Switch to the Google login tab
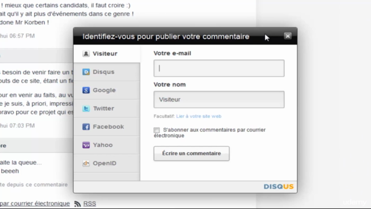Image resolution: width=371 pixels, height=209 pixels. (107, 91)
